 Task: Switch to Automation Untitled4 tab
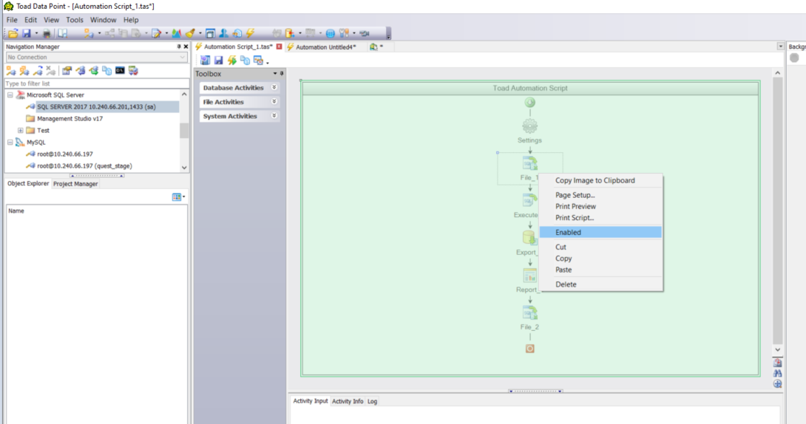325,47
